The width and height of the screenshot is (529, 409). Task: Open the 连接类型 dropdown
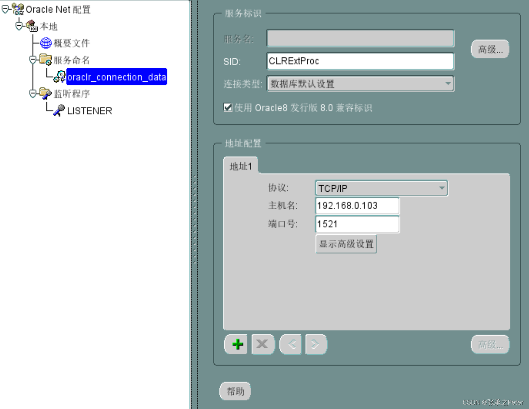(448, 84)
